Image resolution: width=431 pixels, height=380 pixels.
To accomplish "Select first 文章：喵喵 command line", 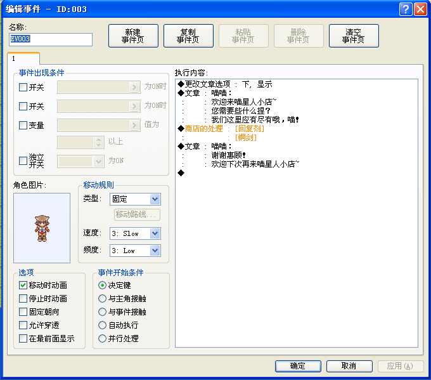I will click(x=297, y=93).
